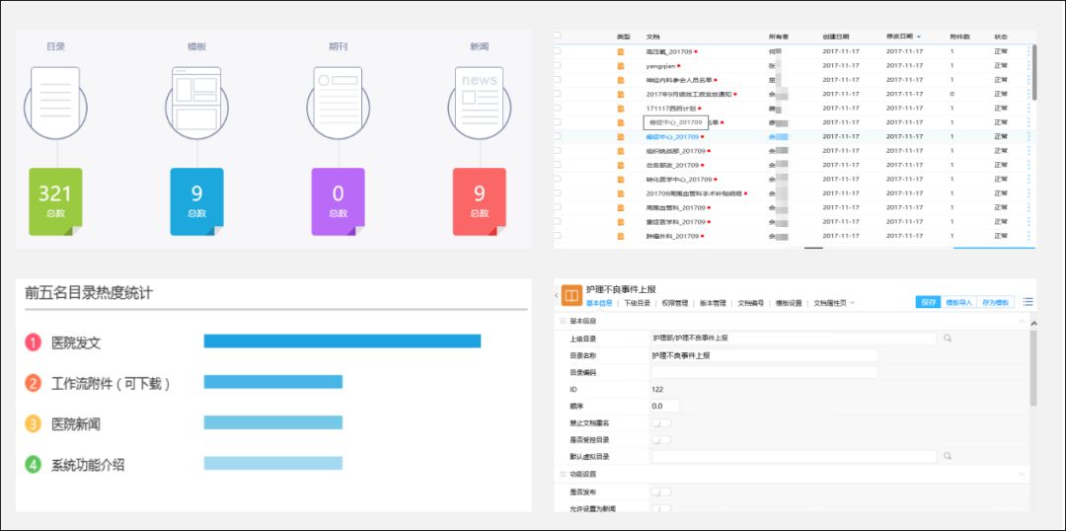Collapse the 功能设置 section chevron
The width and height of the screenshot is (1066, 531).
point(1022,474)
